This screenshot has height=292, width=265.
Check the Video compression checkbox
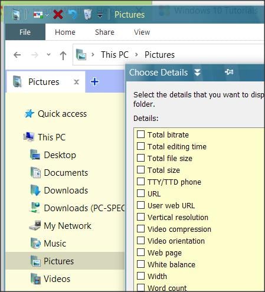click(x=140, y=229)
